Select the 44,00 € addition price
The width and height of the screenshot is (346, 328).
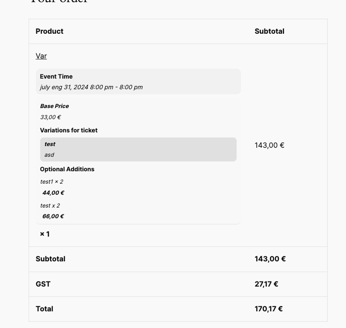pos(53,193)
